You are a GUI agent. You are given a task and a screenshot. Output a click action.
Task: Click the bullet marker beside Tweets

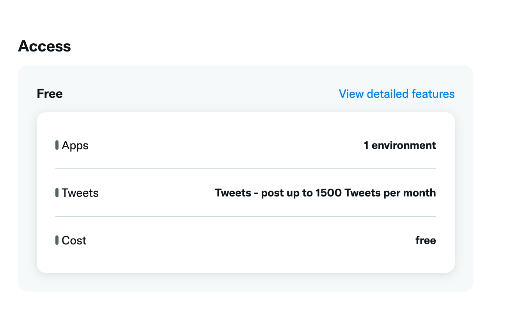[57, 193]
